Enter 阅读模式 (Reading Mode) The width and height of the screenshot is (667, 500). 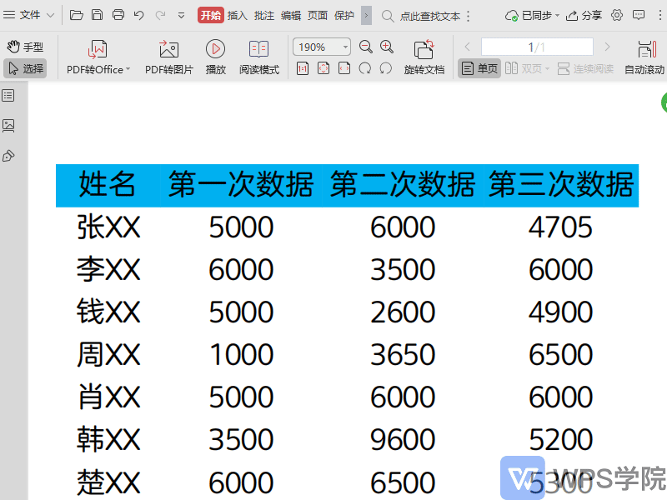point(259,57)
